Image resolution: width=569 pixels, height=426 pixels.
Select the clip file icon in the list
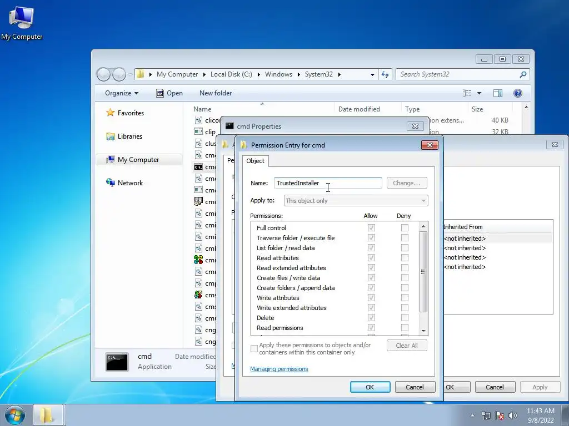198,131
